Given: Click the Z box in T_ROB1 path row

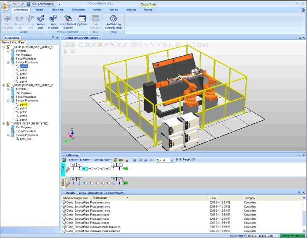Looking at the screenshot, I should click(x=119, y=165).
